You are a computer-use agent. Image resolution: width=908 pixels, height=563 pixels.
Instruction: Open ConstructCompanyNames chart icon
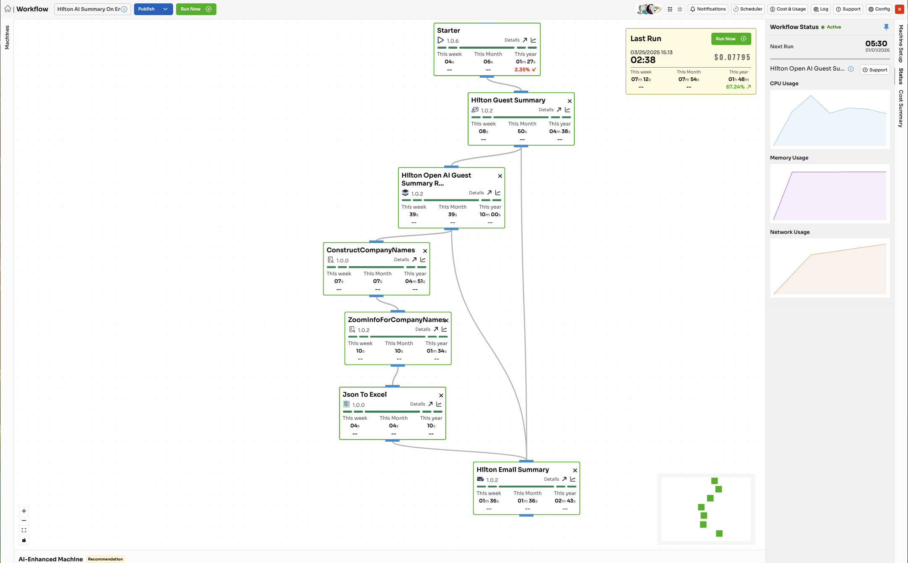(x=423, y=260)
